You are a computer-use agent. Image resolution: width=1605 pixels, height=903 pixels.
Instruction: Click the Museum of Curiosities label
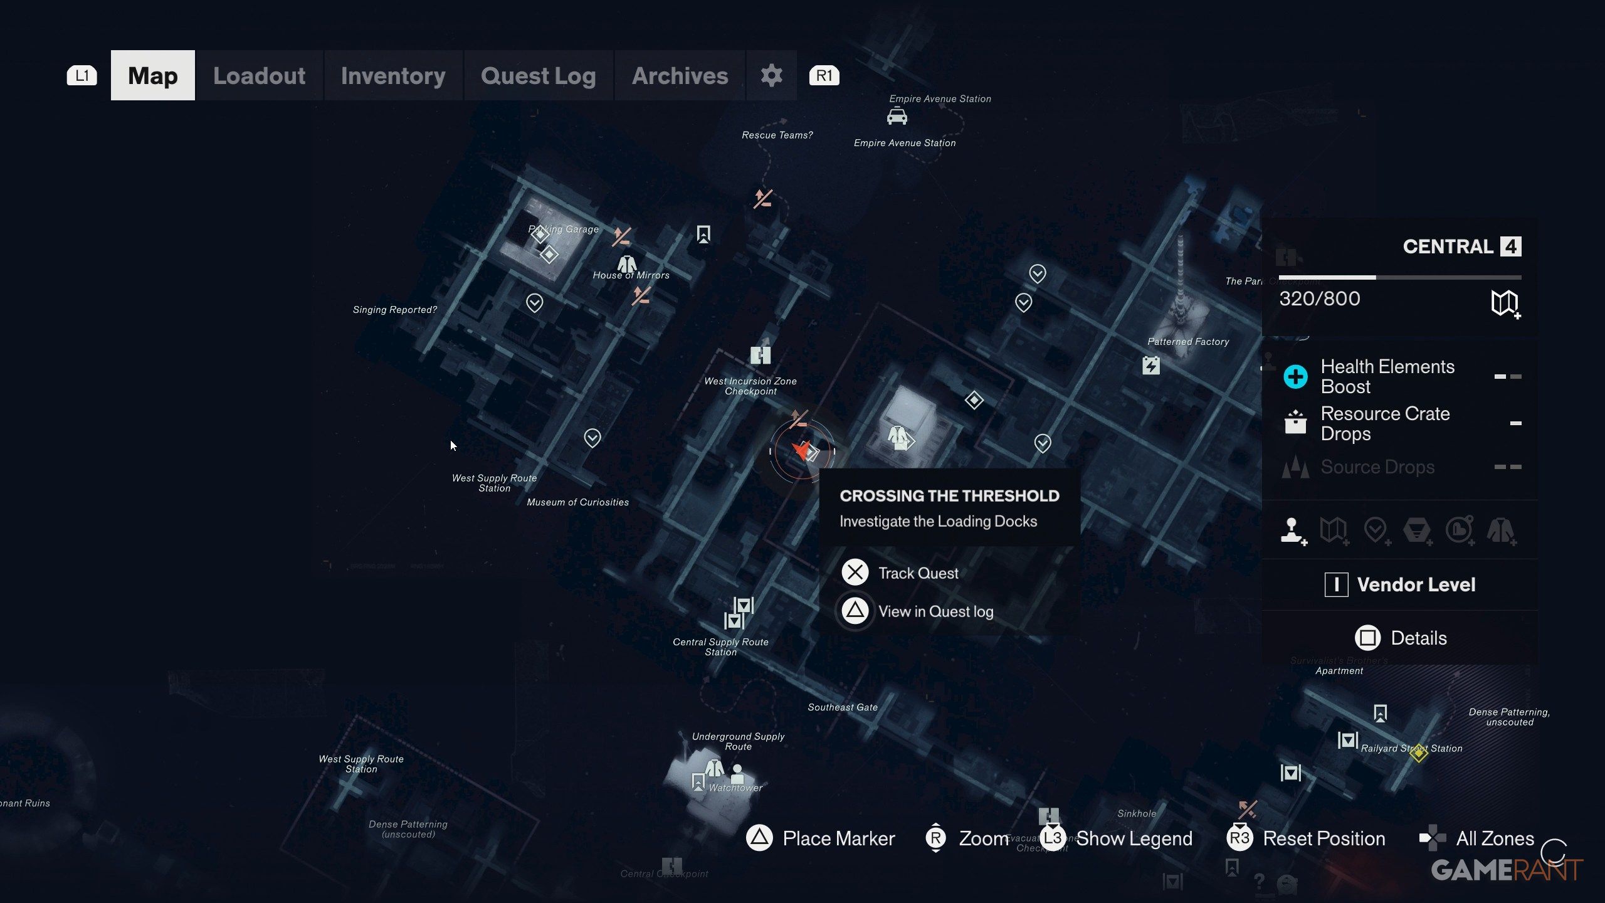577,502
